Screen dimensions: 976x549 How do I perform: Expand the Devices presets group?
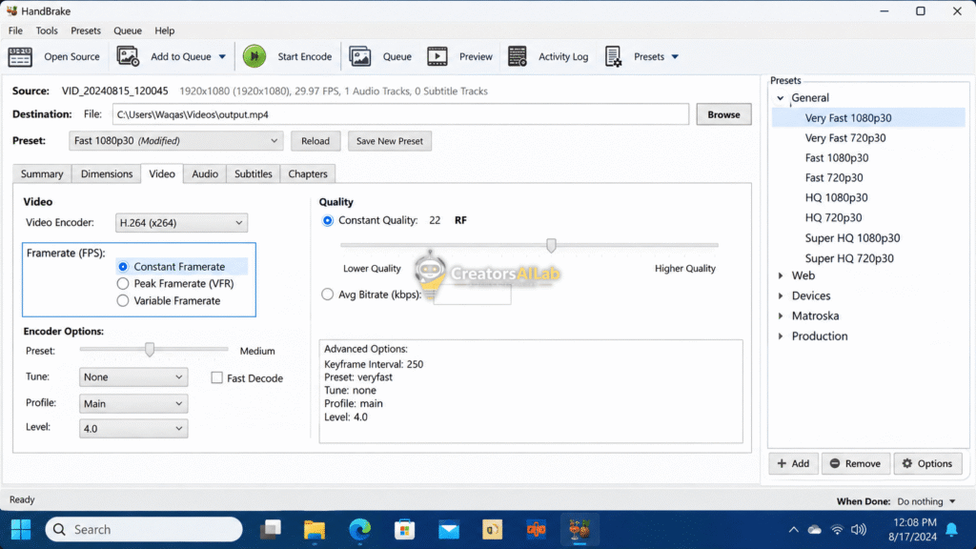pos(781,295)
